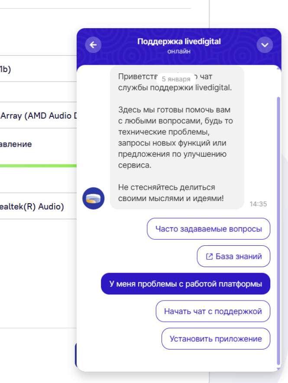Start a chat with support
The width and height of the screenshot is (288, 383).
click(213, 311)
